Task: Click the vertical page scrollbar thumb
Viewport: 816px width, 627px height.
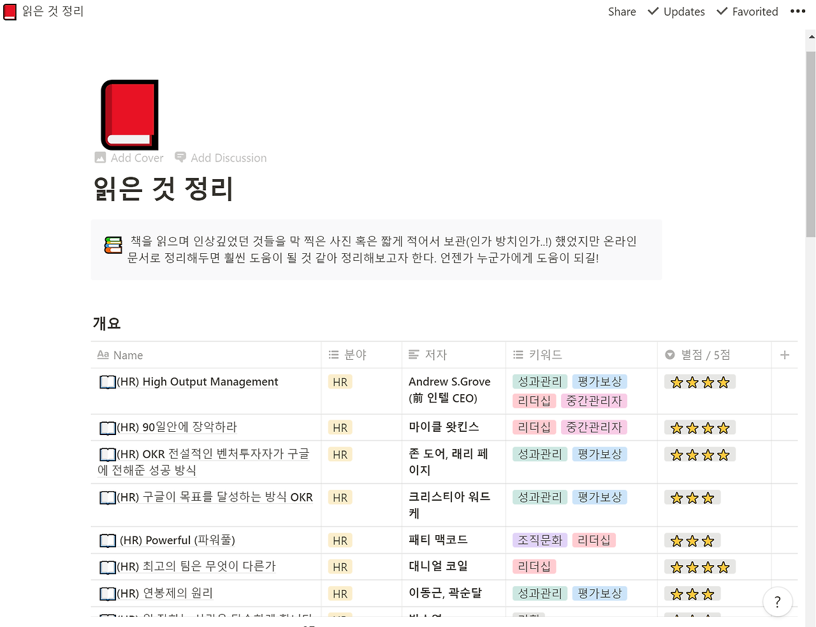Action: (x=811, y=144)
